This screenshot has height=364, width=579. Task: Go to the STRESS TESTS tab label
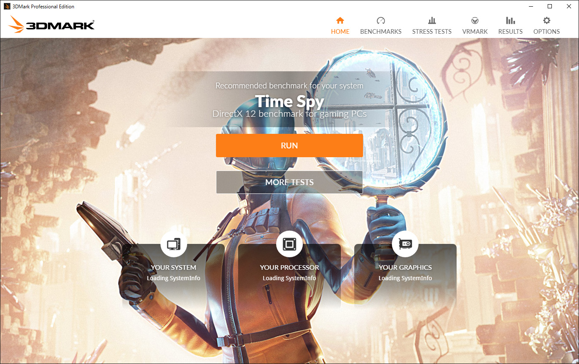[432, 32]
